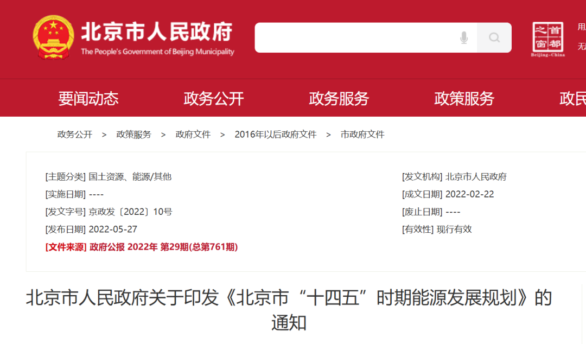
Task: Go to 政策服务 breadcrumb link
Action: click(133, 135)
